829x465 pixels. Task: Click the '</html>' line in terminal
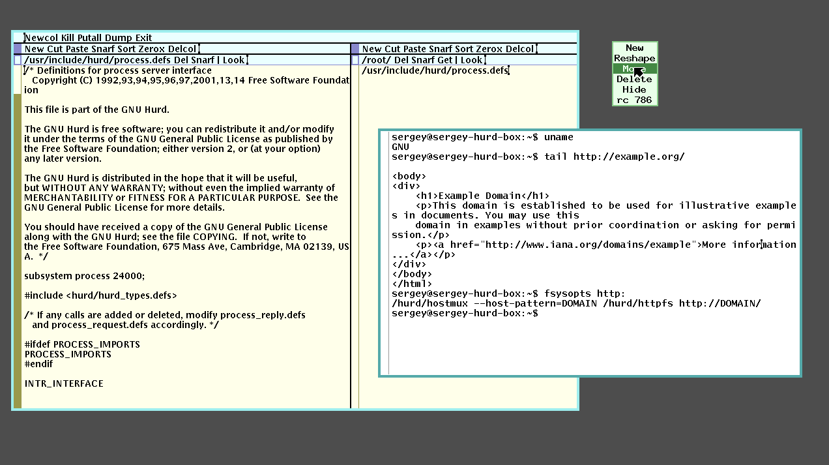tap(411, 284)
